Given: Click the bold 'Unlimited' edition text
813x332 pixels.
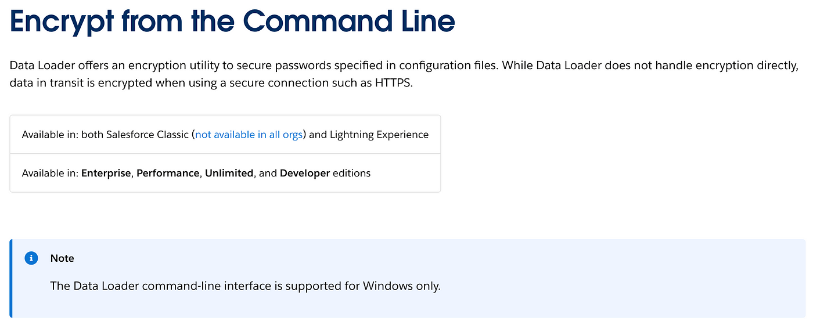Looking at the screenshot, I should (x=229, y=173).
